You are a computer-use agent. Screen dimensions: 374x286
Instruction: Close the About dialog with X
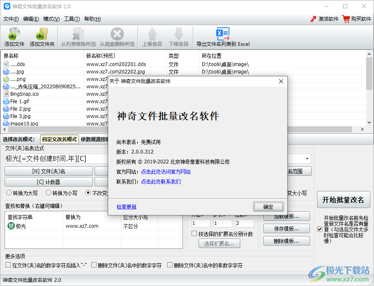[281, 81]
